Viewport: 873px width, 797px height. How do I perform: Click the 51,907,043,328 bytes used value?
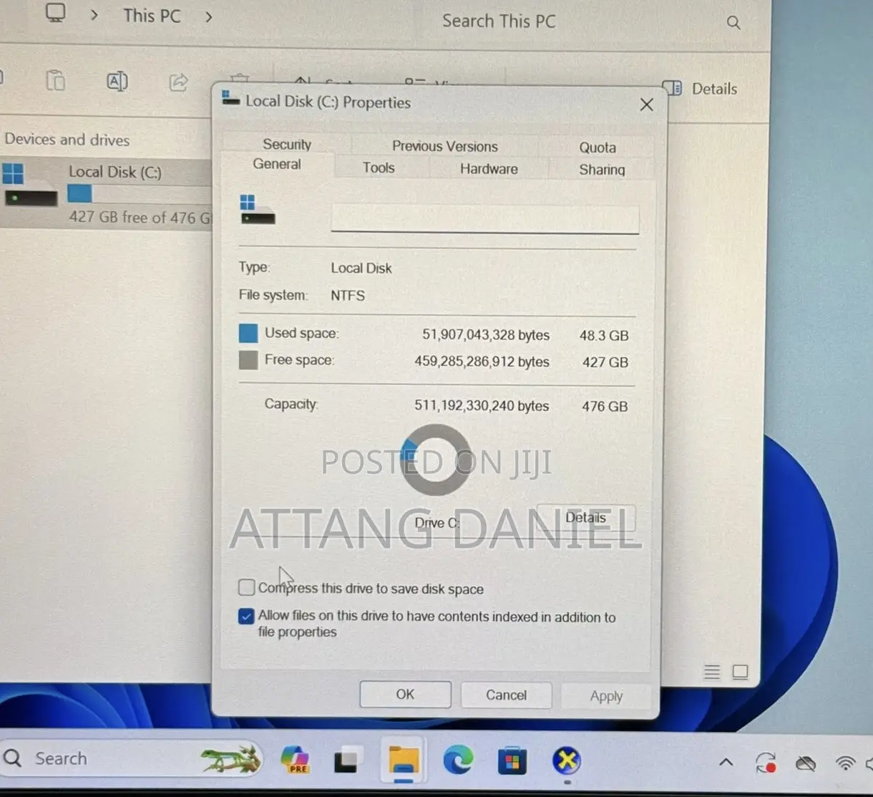pyautogui.click(x=486, y=334)
